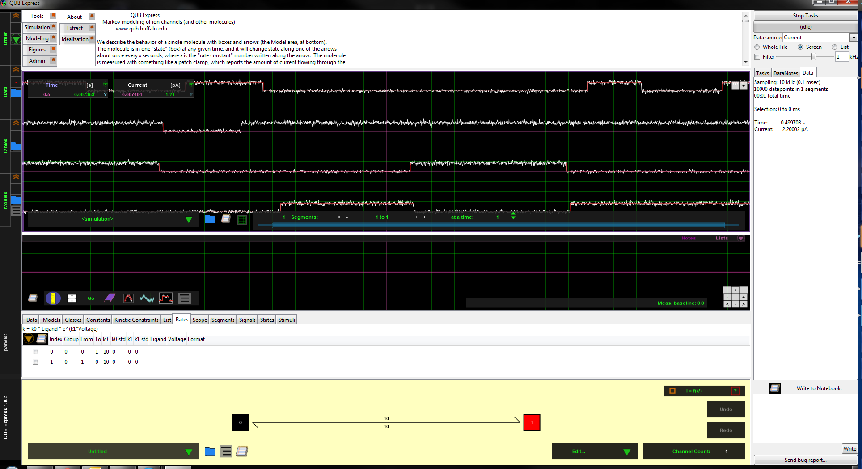Click the Models sidebar blue folder icon
The height and width of the screenshot is (469, 862).
point(16,200)
